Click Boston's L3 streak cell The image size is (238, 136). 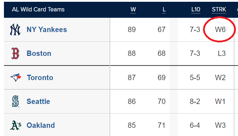(x=222, y=53)
